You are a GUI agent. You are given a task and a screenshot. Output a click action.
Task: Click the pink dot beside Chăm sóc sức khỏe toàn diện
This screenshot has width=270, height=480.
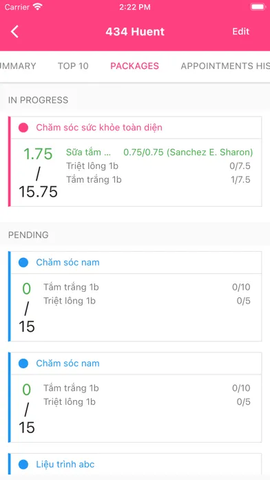point(23,128)
